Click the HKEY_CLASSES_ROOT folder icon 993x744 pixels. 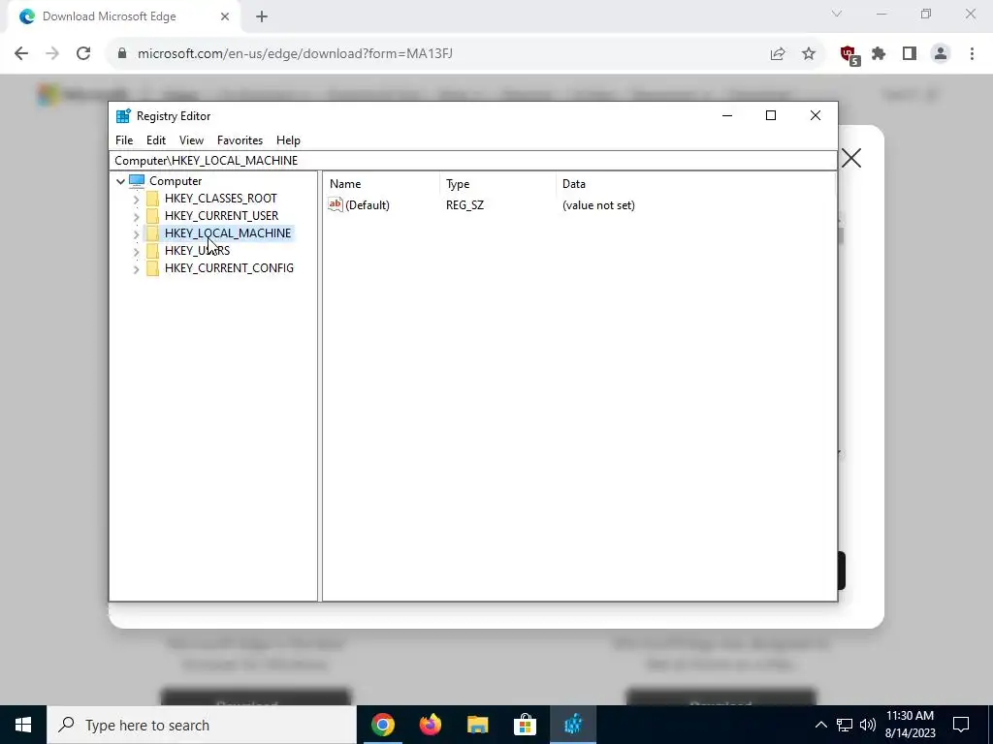click(152, 199)
